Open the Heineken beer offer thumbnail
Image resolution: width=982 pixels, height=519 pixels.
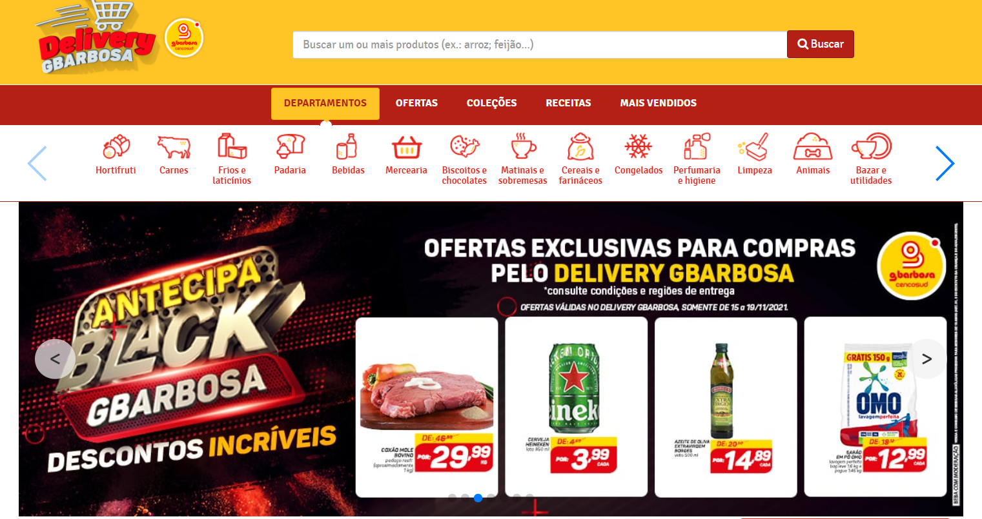577,407
